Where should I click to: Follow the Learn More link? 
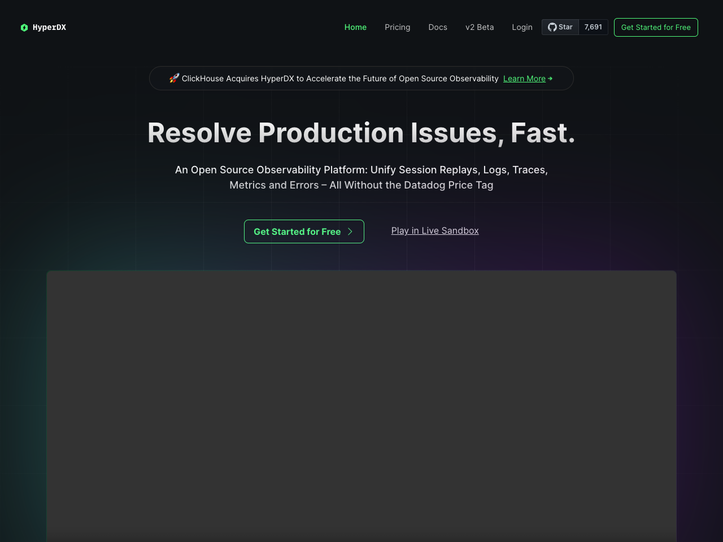pos(524,78)
